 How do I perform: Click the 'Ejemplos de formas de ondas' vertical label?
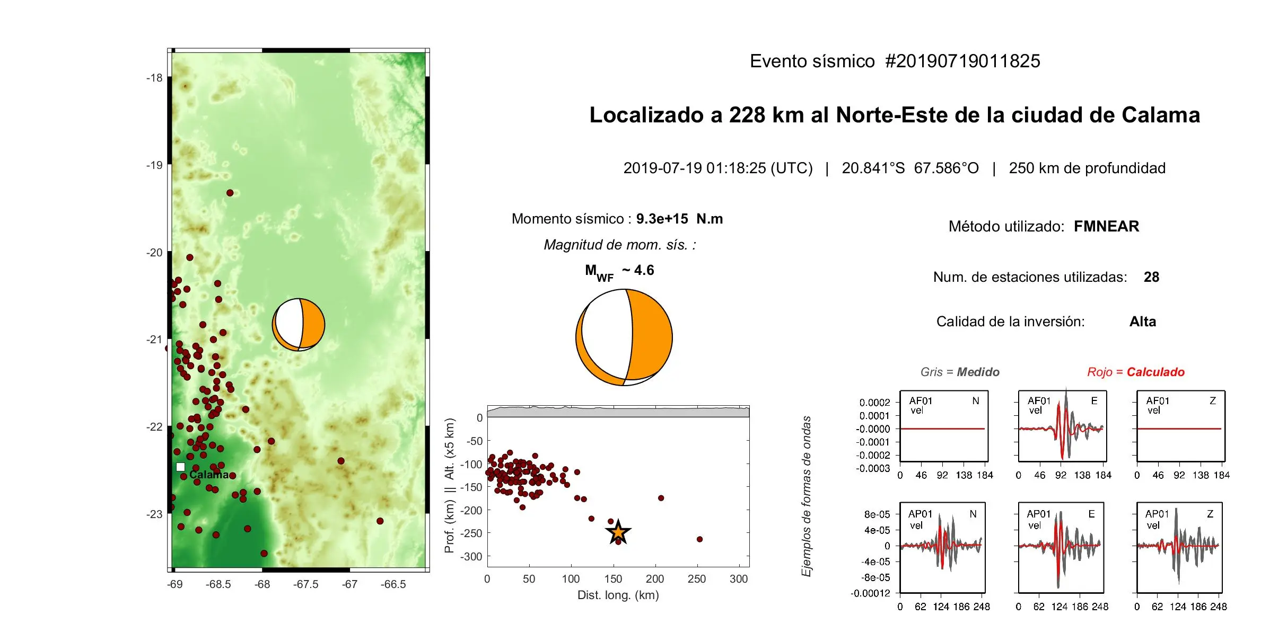pyautogui.click(x=807, y=496)
